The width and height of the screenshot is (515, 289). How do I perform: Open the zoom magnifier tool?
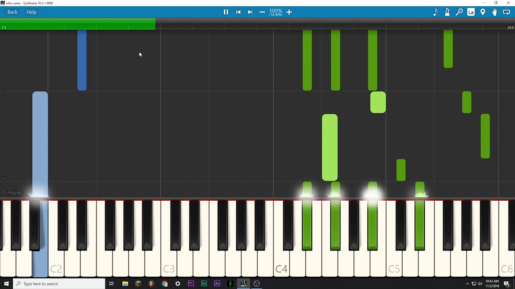[x=459, y=12]
